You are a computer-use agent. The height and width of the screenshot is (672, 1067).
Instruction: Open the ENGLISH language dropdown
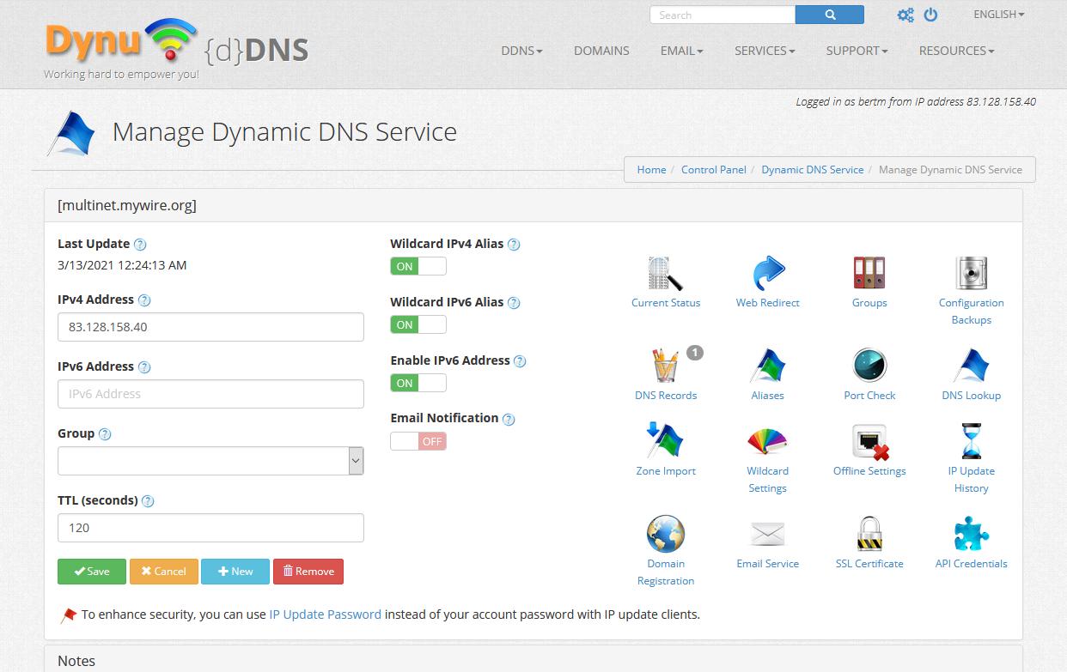998,15
